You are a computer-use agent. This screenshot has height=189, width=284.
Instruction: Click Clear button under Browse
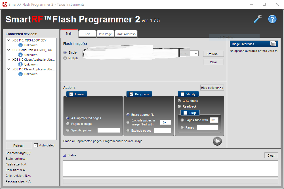pos(213,62)
